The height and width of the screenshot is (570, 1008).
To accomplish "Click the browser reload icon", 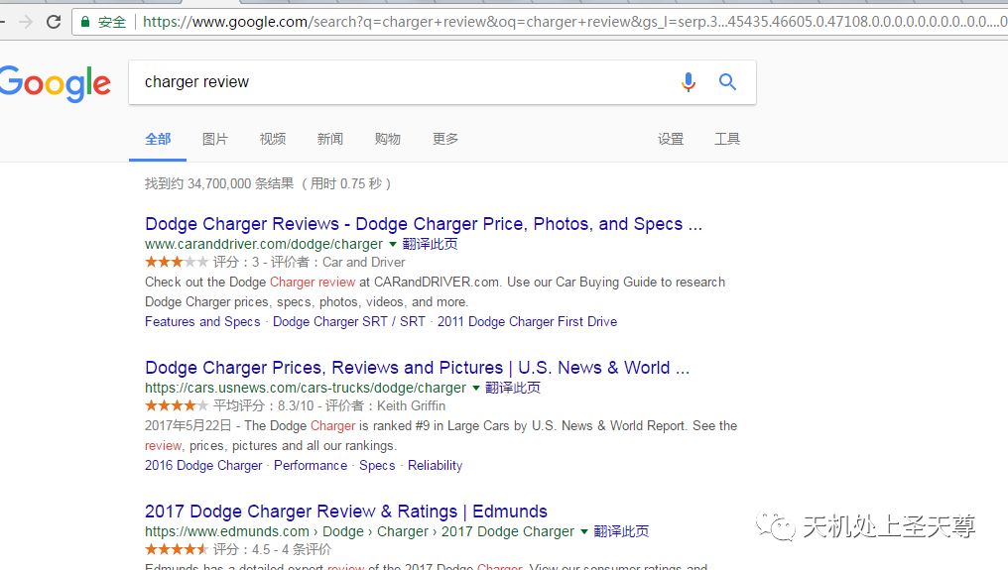I will 54,22.
